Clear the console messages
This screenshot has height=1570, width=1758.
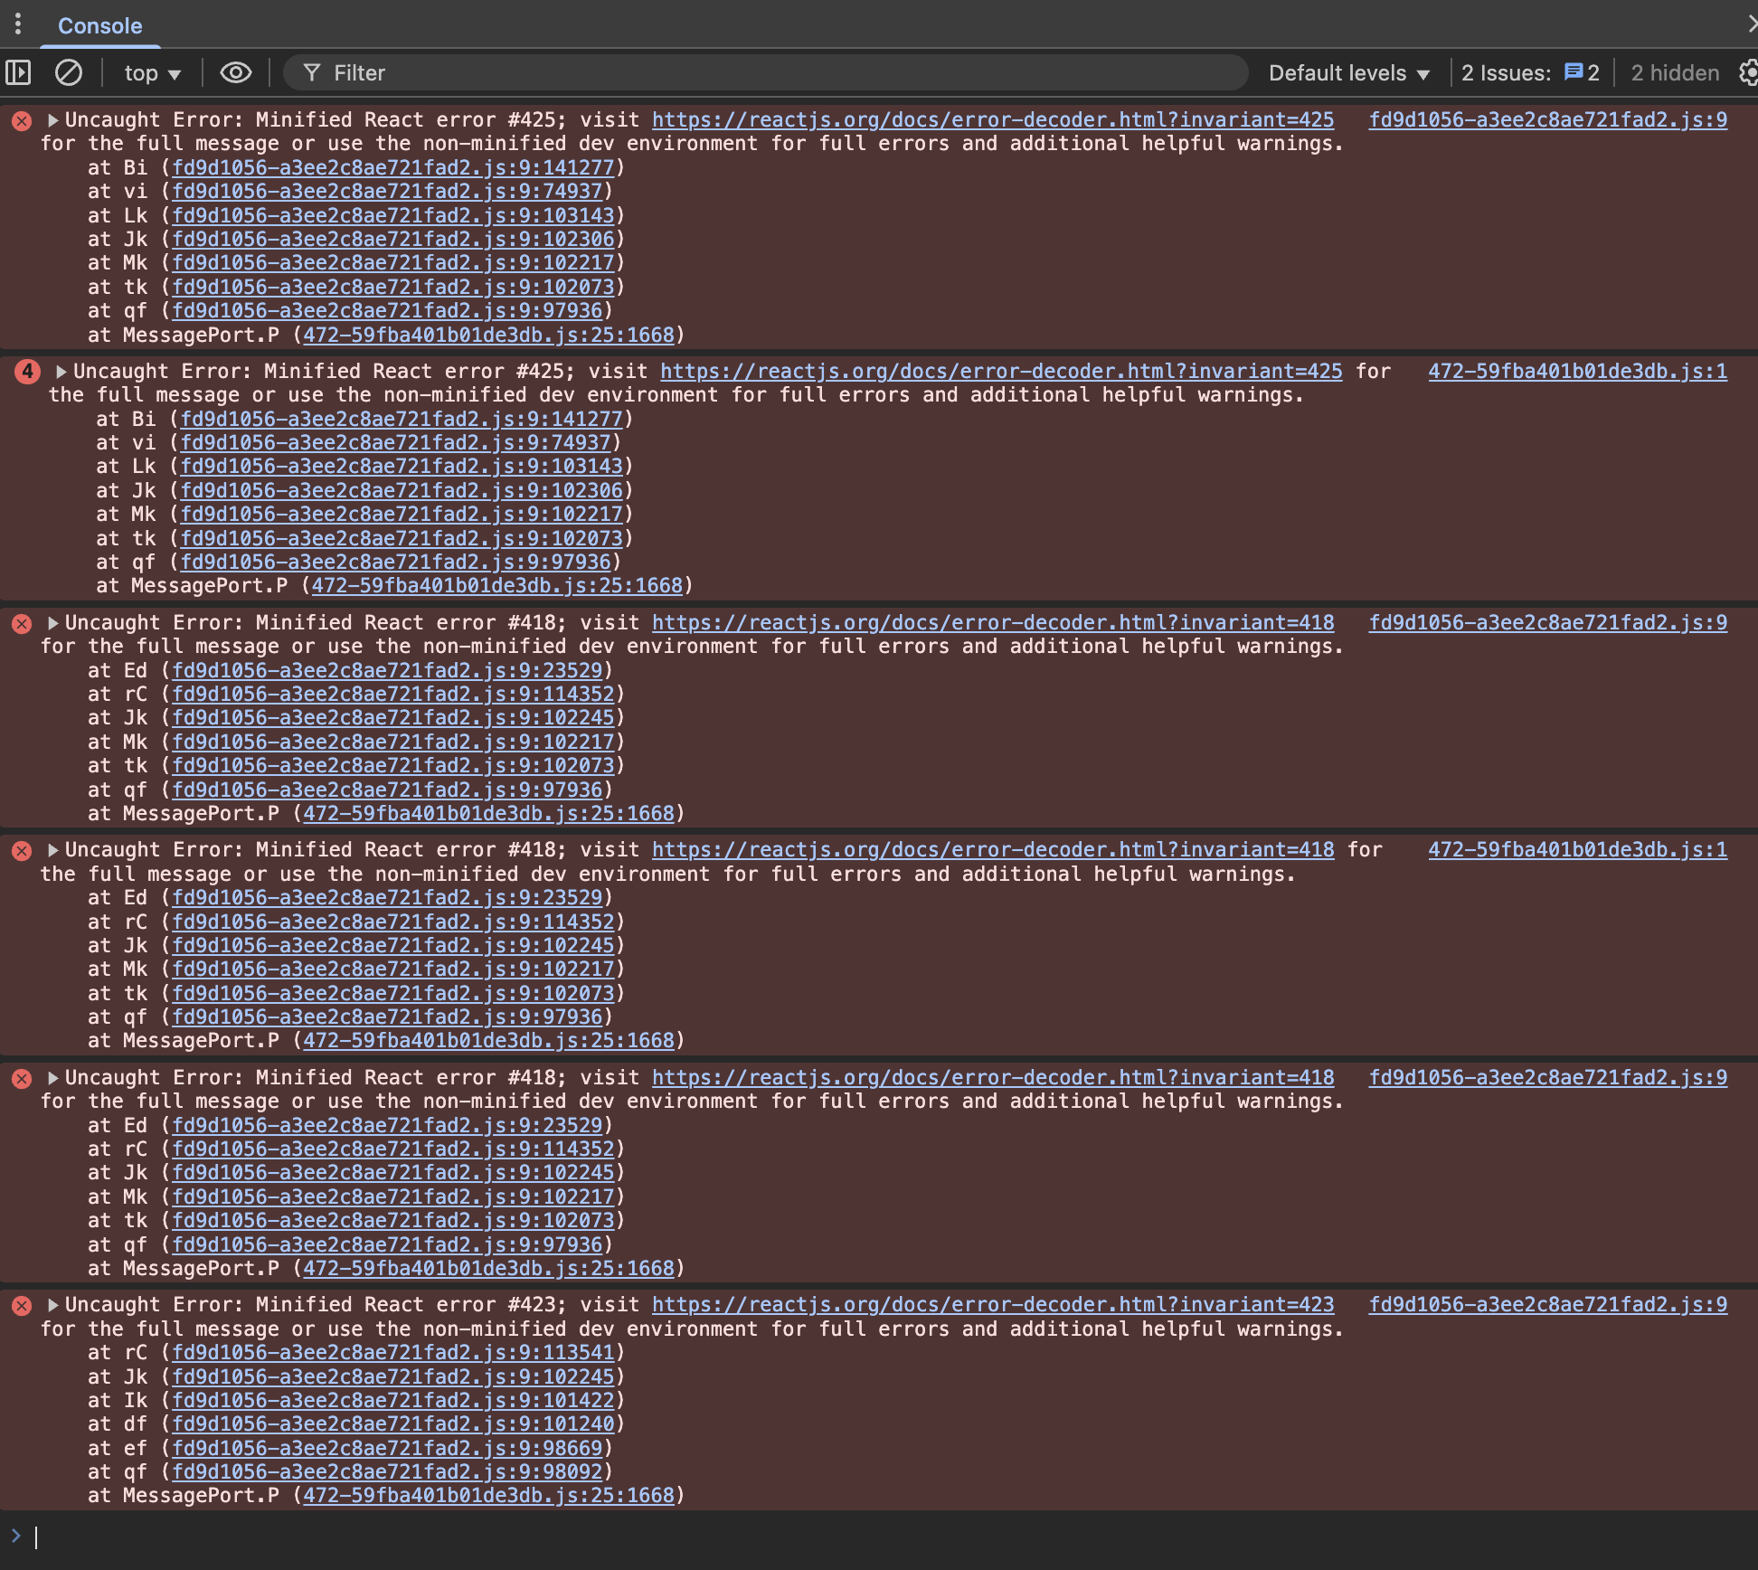(x=69, y=72)
